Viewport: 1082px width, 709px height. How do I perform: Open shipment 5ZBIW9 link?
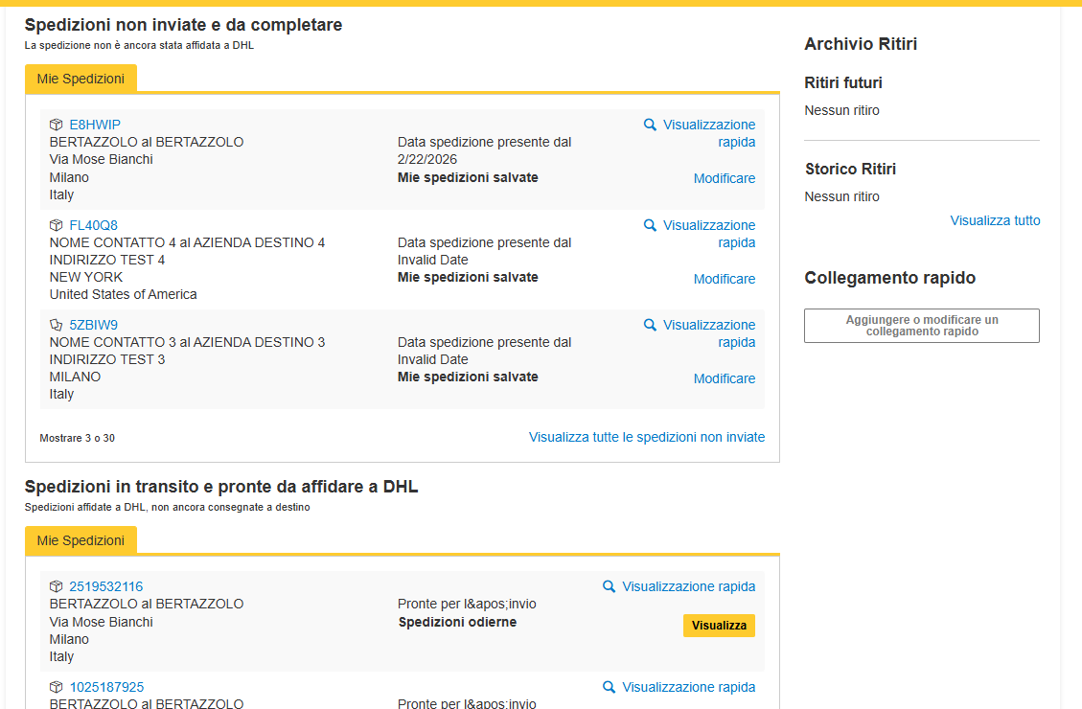(94, 325)
